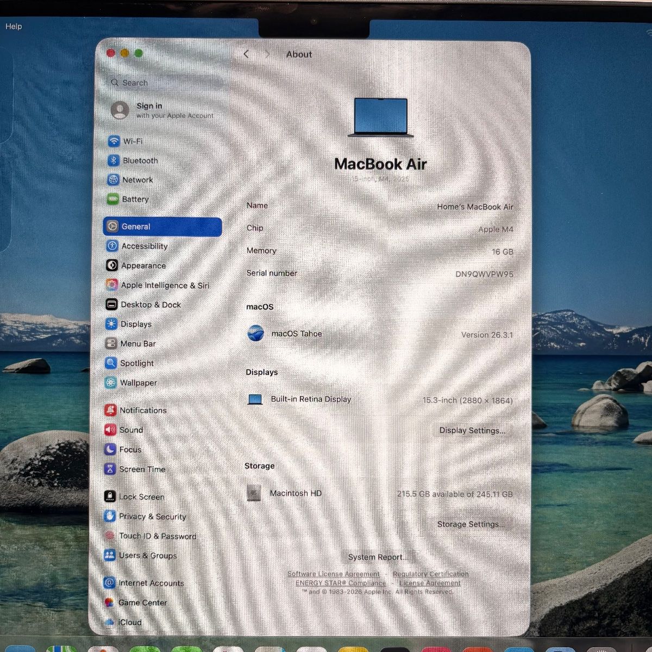
Task: Go back using the left chevron
Action: pos(246,54)
